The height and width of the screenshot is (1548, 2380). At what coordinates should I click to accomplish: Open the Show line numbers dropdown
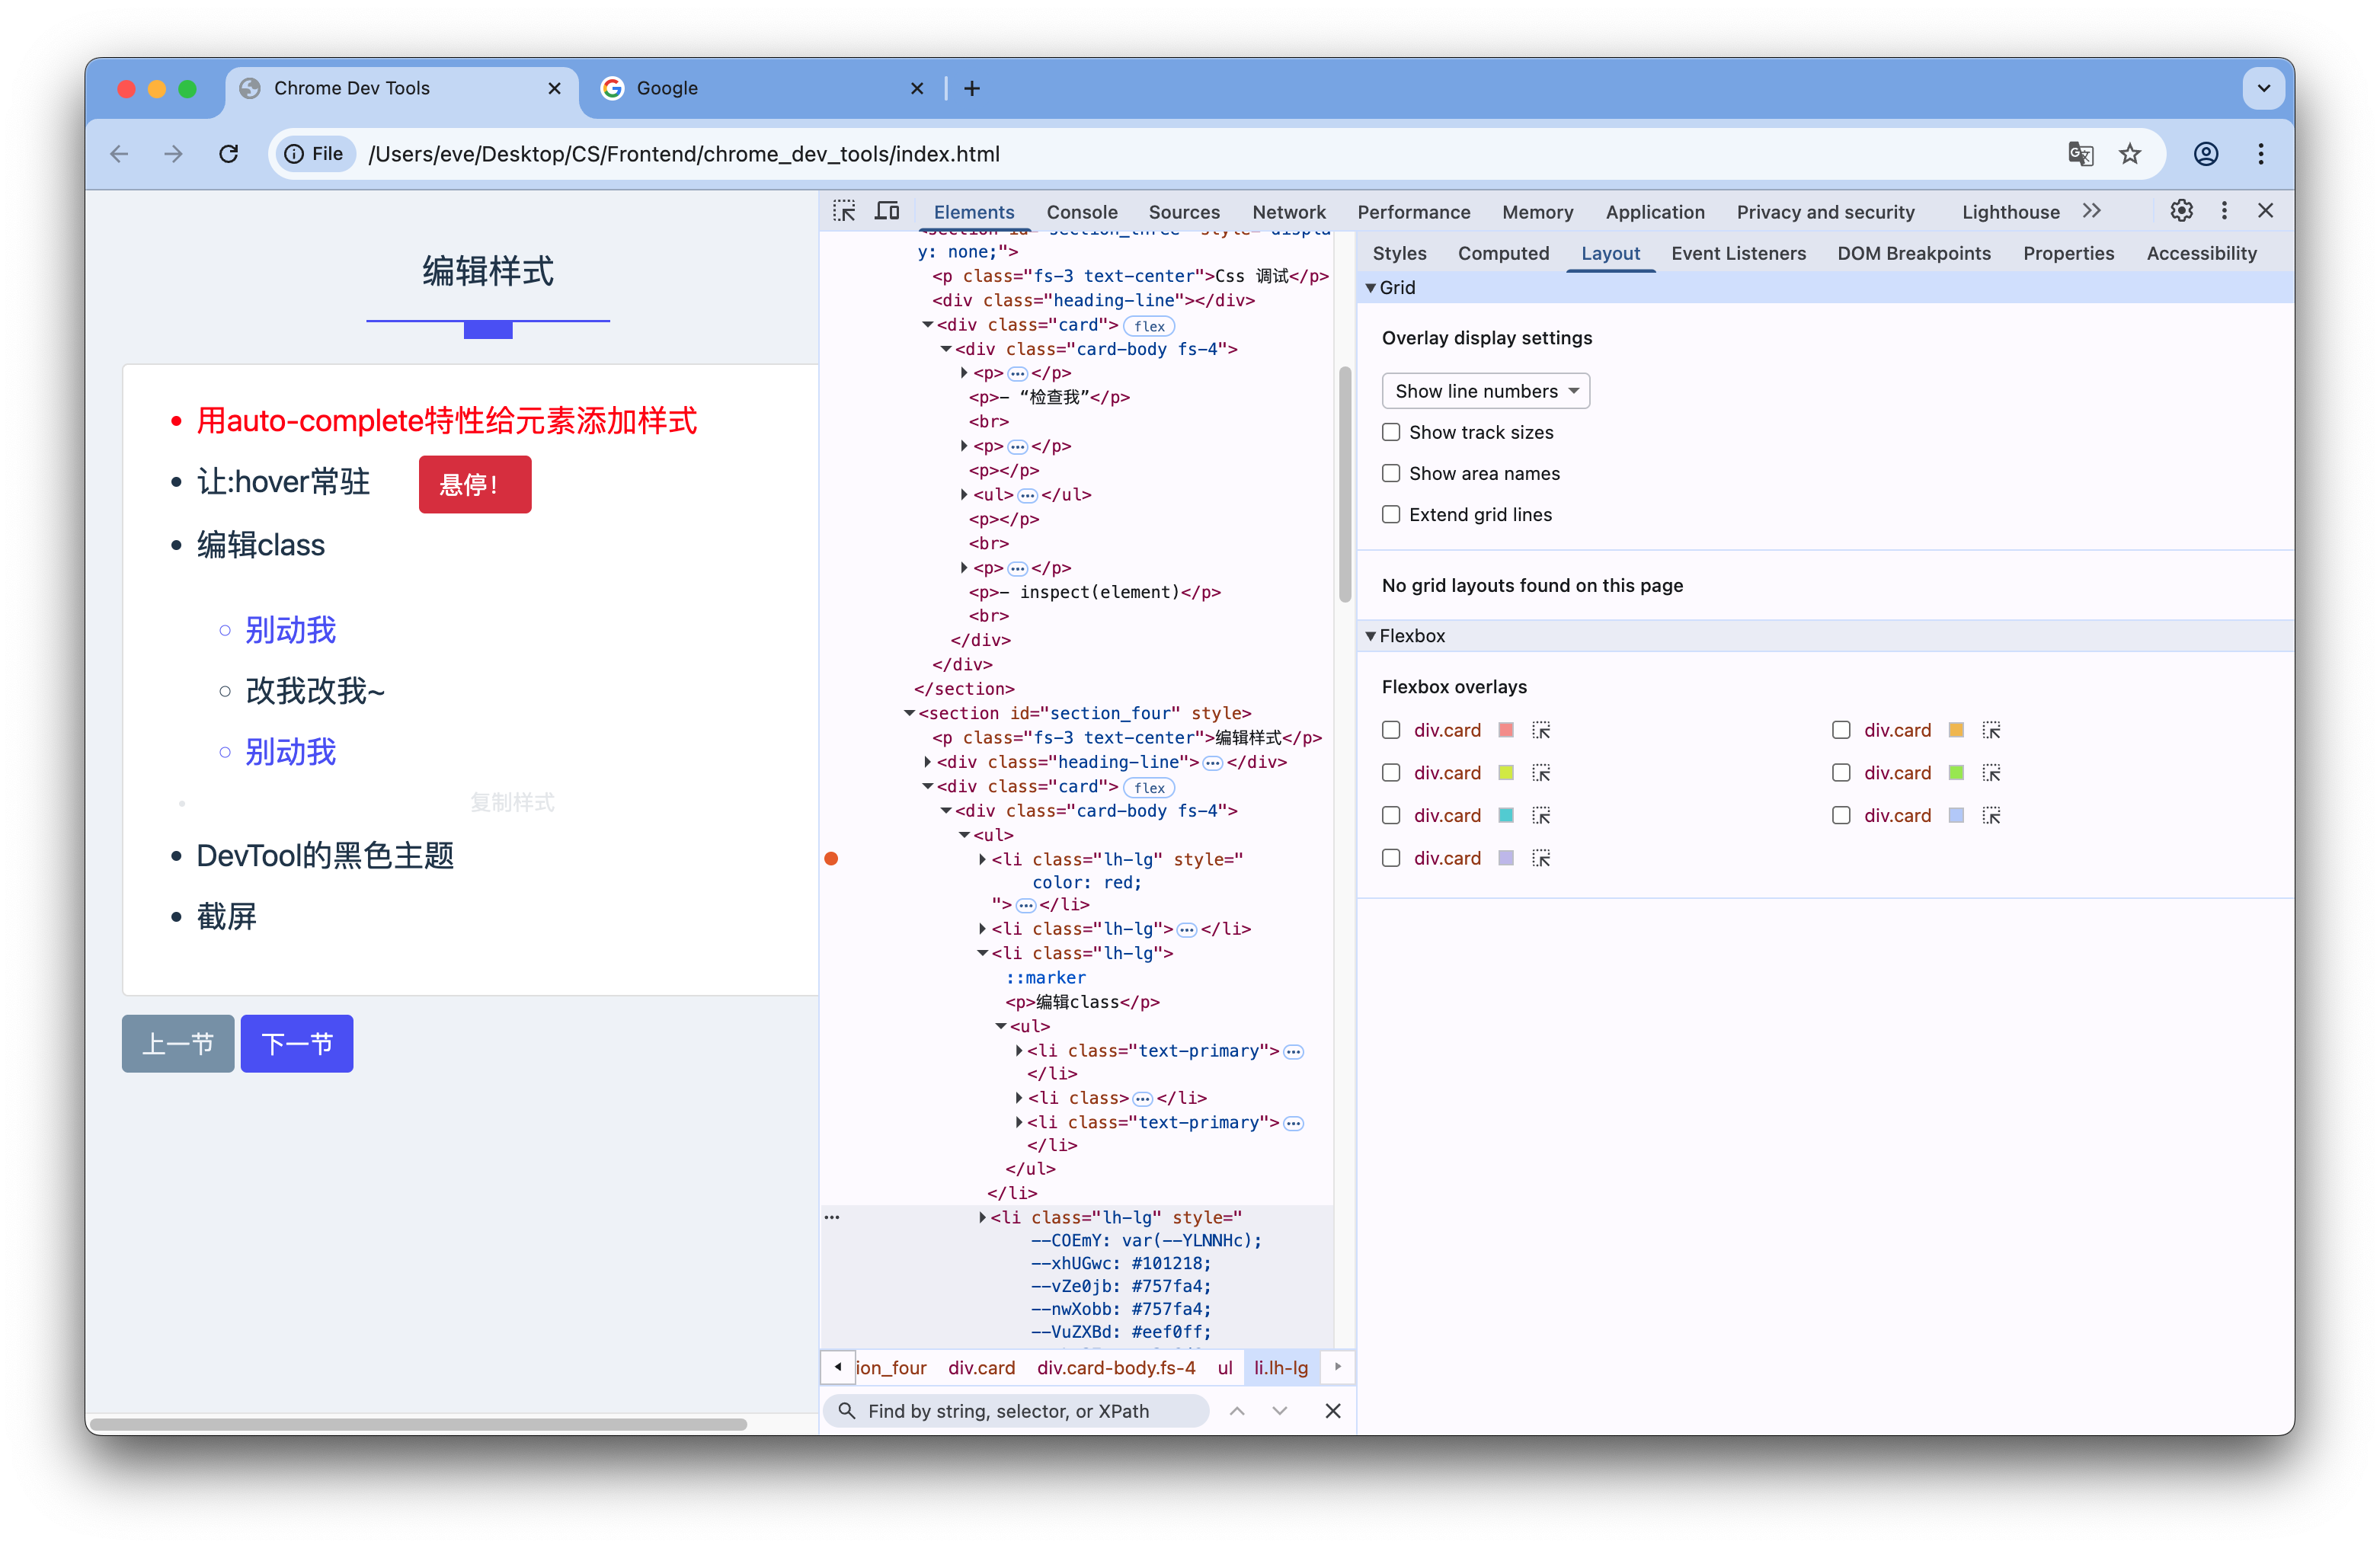1485,391
